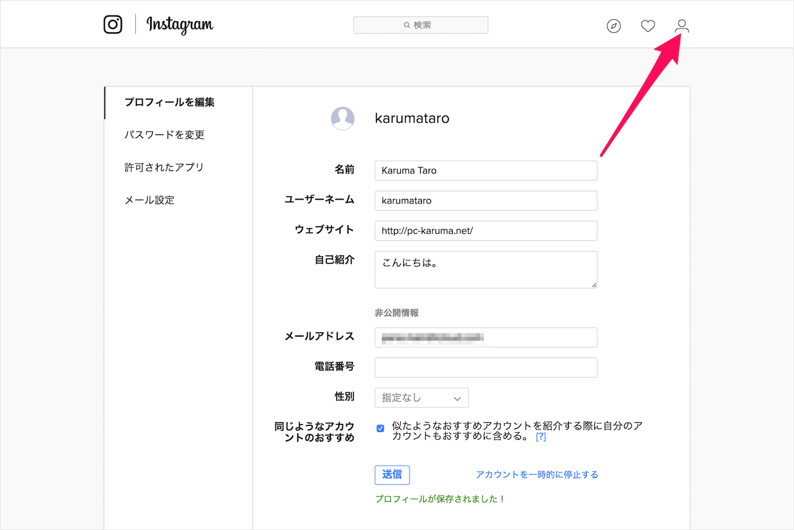Image resolution: width=794 pixels, height=530 pixels.
Task: Open the [?] help link
Action: point(541,436)
